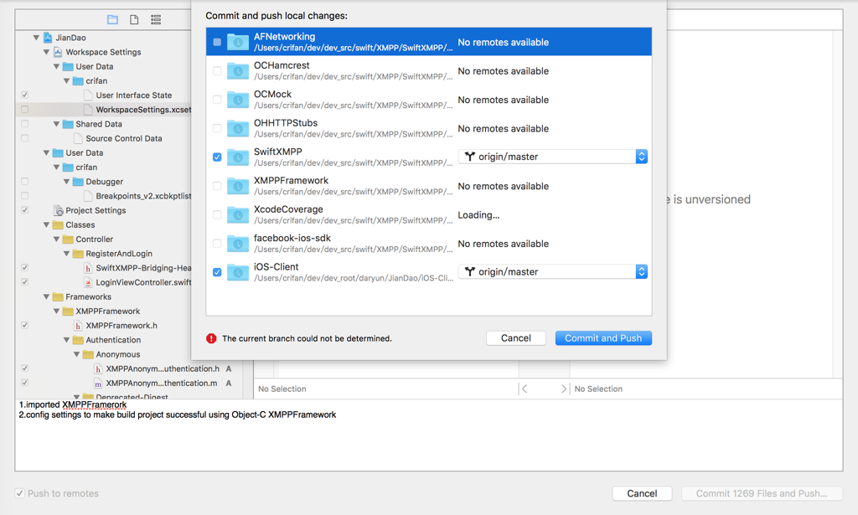
Task: Uncheck the Project Settings checkbox
Action: point(24,210)
